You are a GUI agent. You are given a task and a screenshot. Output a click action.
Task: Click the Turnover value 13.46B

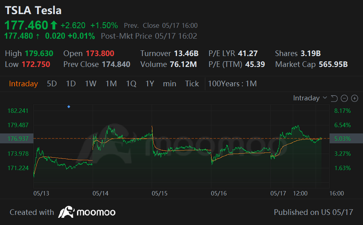tap(186, 54)
